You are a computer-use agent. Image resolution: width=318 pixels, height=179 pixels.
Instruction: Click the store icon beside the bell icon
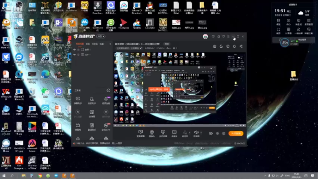(228, 46)
